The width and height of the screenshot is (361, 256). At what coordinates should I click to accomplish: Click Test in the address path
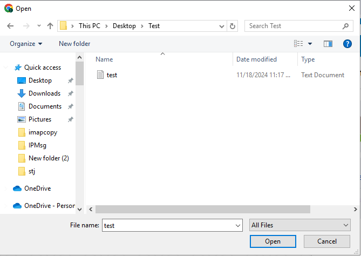click(x=154, y=26)
